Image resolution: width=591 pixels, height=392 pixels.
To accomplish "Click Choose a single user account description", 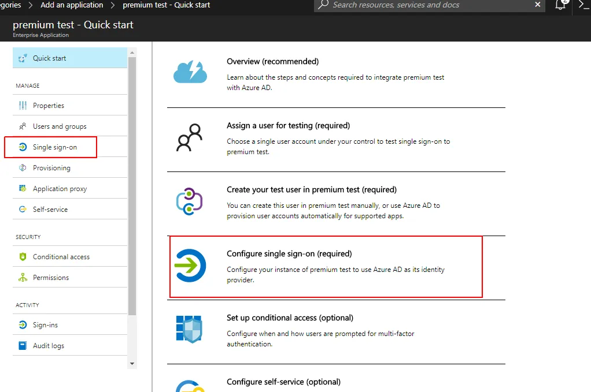I will pos(338,146).
